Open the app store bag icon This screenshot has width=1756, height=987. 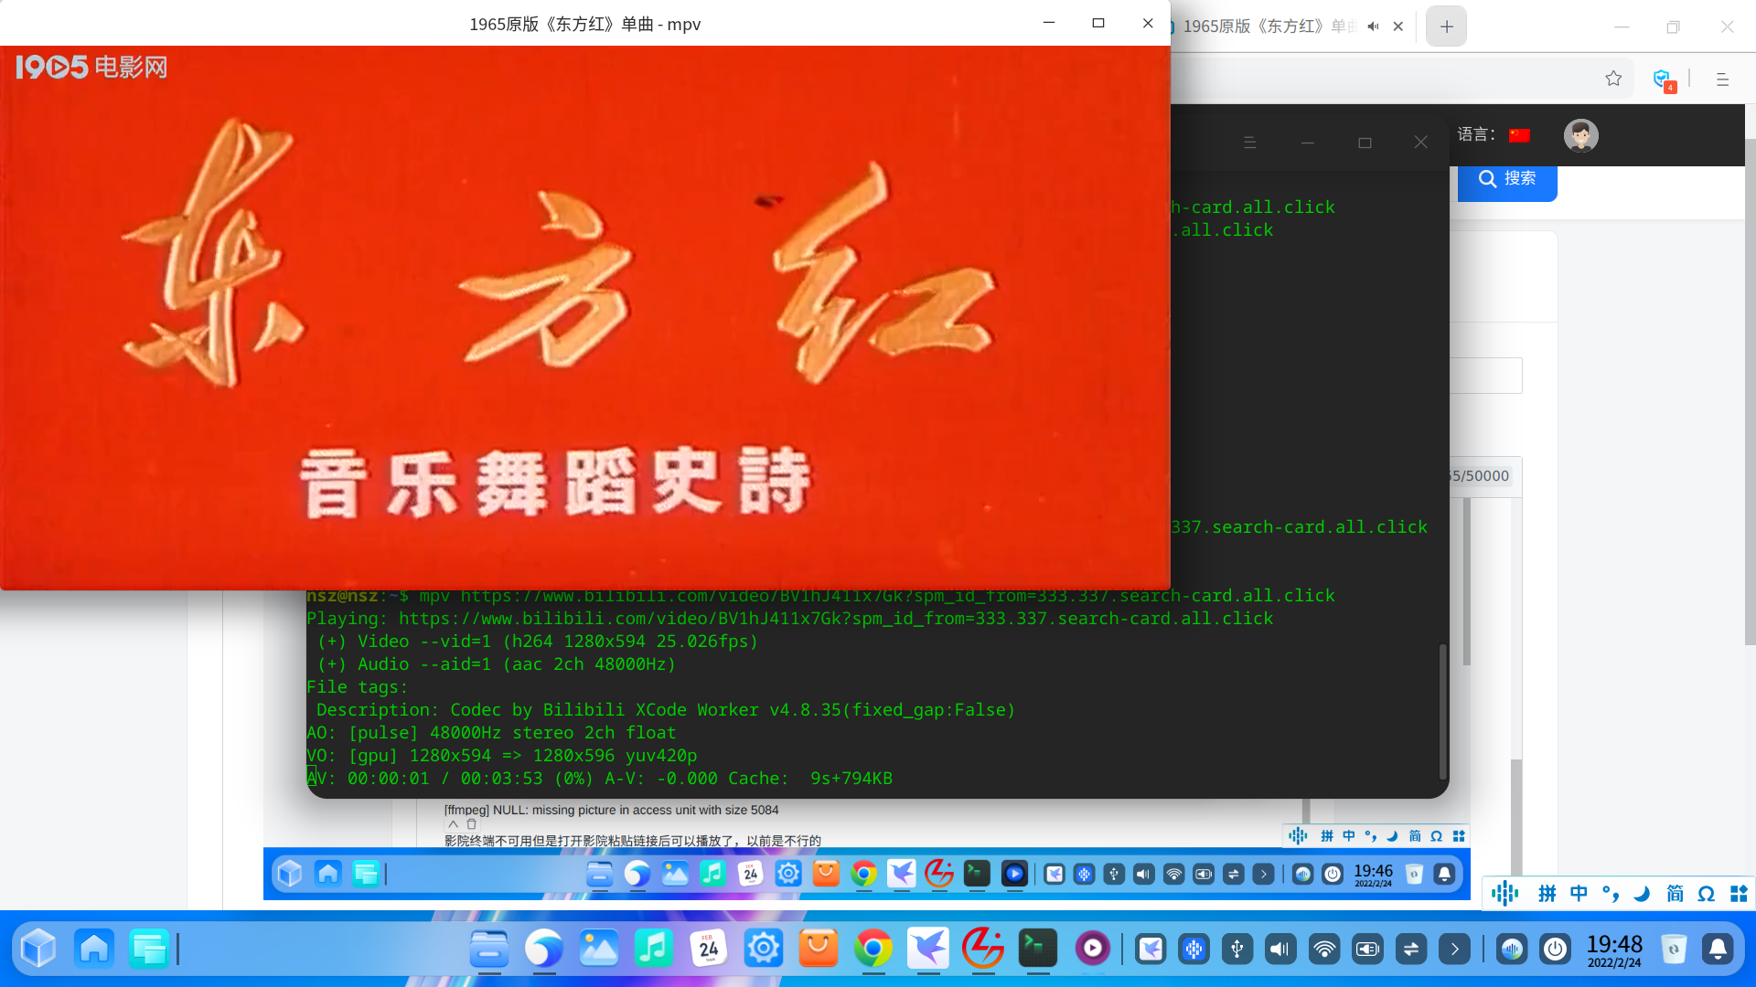pos(818,950)
